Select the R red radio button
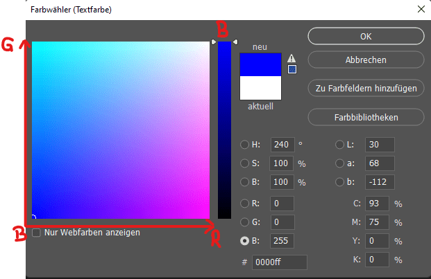 click(244, 204)
